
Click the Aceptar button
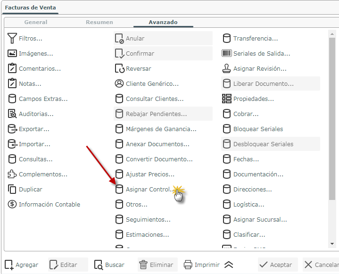click(x=278, y=265)
